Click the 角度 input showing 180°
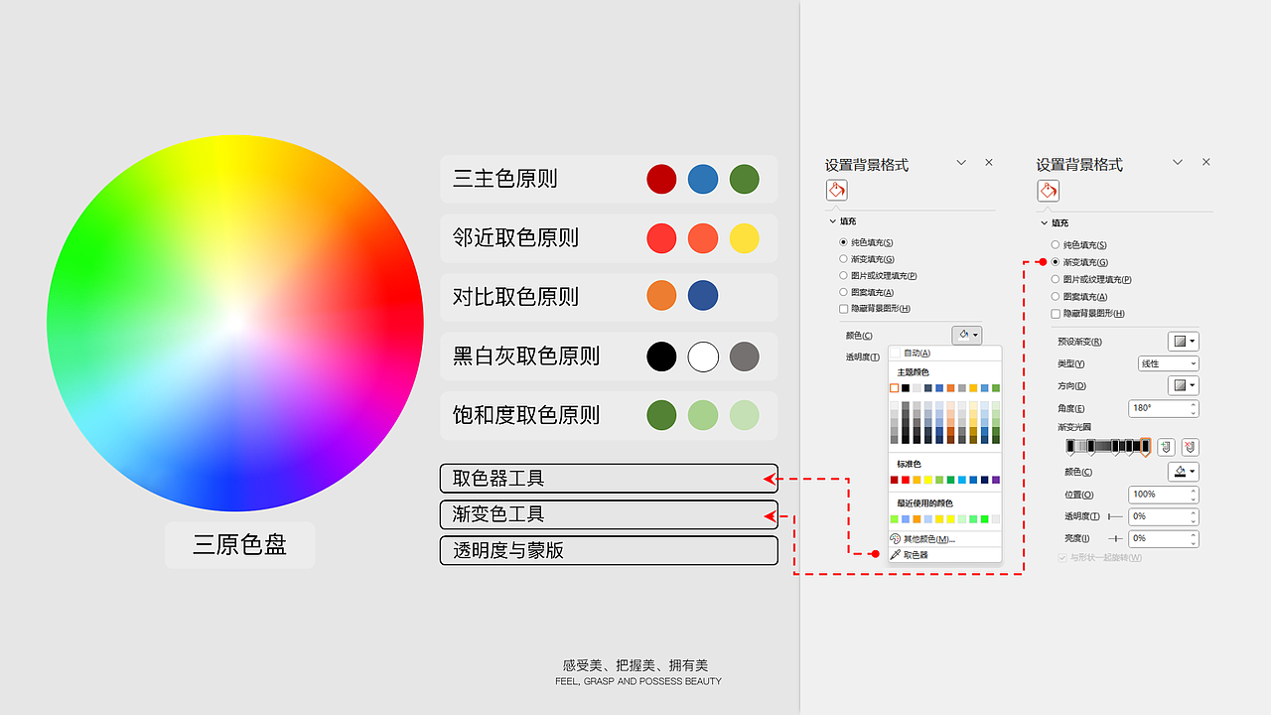This screenshot has height=715, width=1271. [x=1160, y=408]
